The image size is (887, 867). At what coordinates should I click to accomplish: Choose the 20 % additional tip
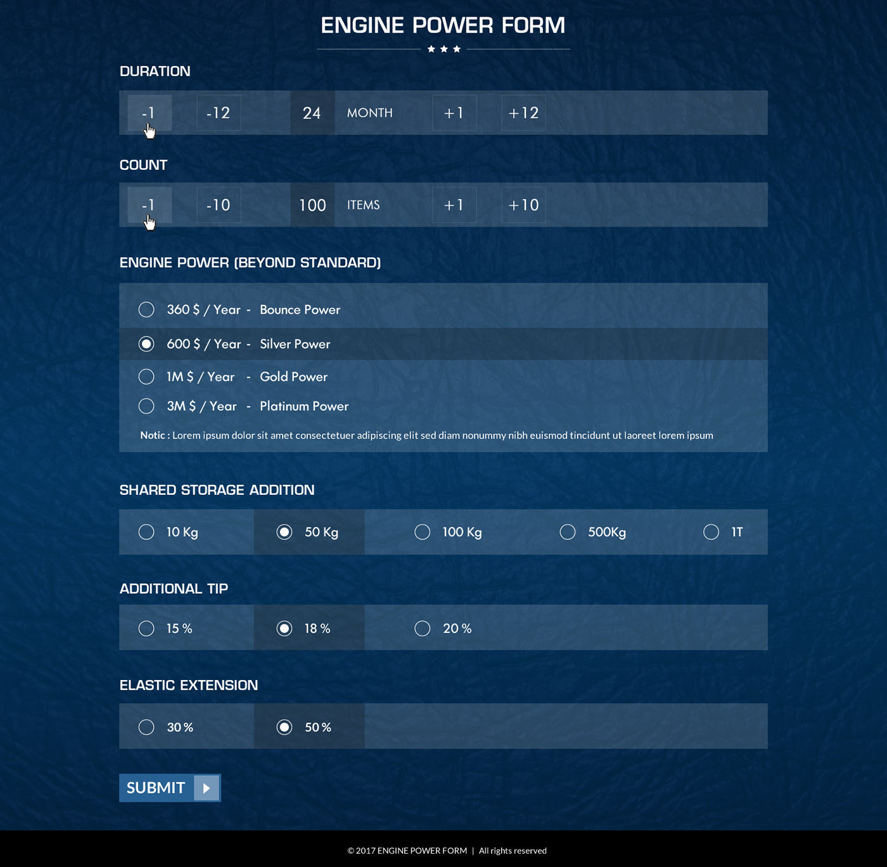[x=423, y=628]
